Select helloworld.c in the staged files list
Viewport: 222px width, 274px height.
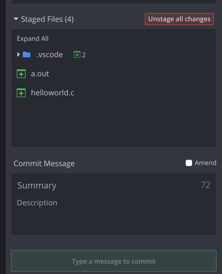click(x=53, y=93)
